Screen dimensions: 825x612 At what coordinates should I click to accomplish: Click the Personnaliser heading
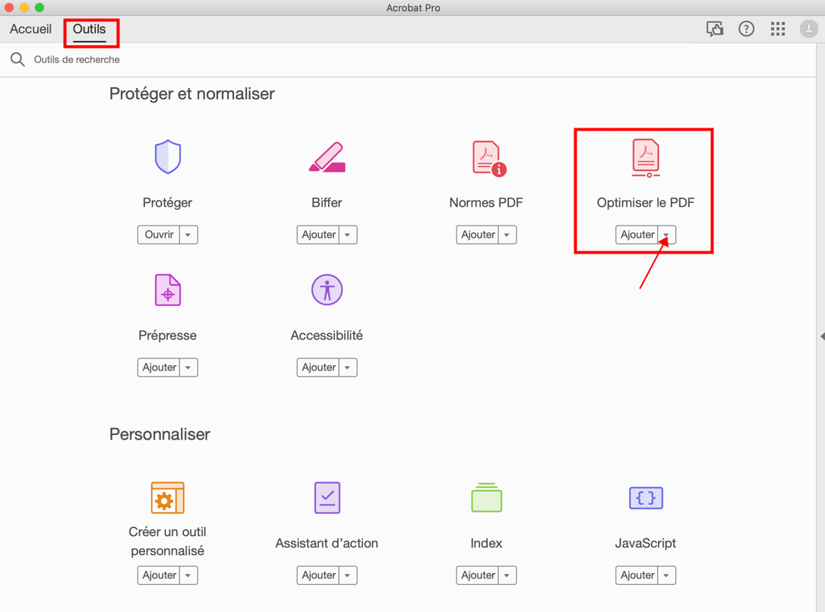pos(160,434)
